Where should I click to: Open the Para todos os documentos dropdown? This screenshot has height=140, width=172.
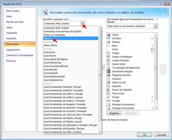point(155,26)
